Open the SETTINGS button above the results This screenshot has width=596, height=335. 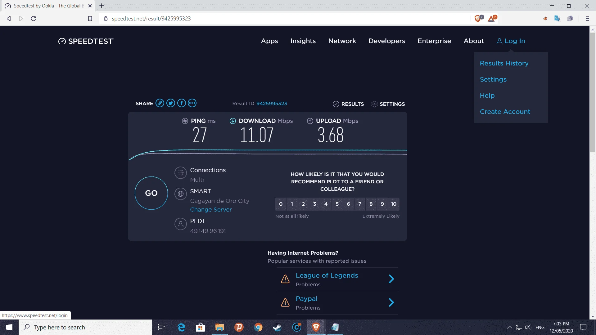(388, 104)
